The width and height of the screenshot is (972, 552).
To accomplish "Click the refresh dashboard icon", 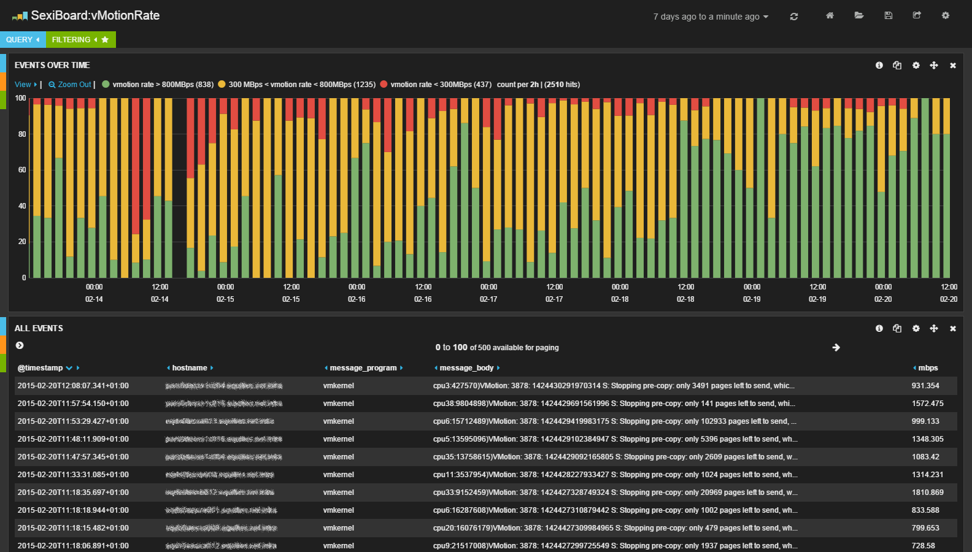I will 793,17.
